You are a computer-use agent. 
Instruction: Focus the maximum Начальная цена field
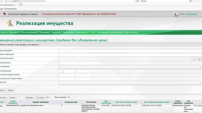pyautogui.click(x=91, y=63)
